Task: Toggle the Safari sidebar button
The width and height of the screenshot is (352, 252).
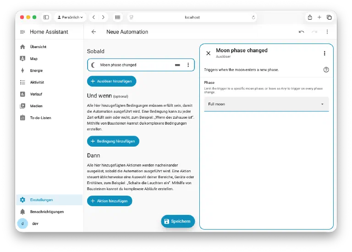Action: pos(46,17)
